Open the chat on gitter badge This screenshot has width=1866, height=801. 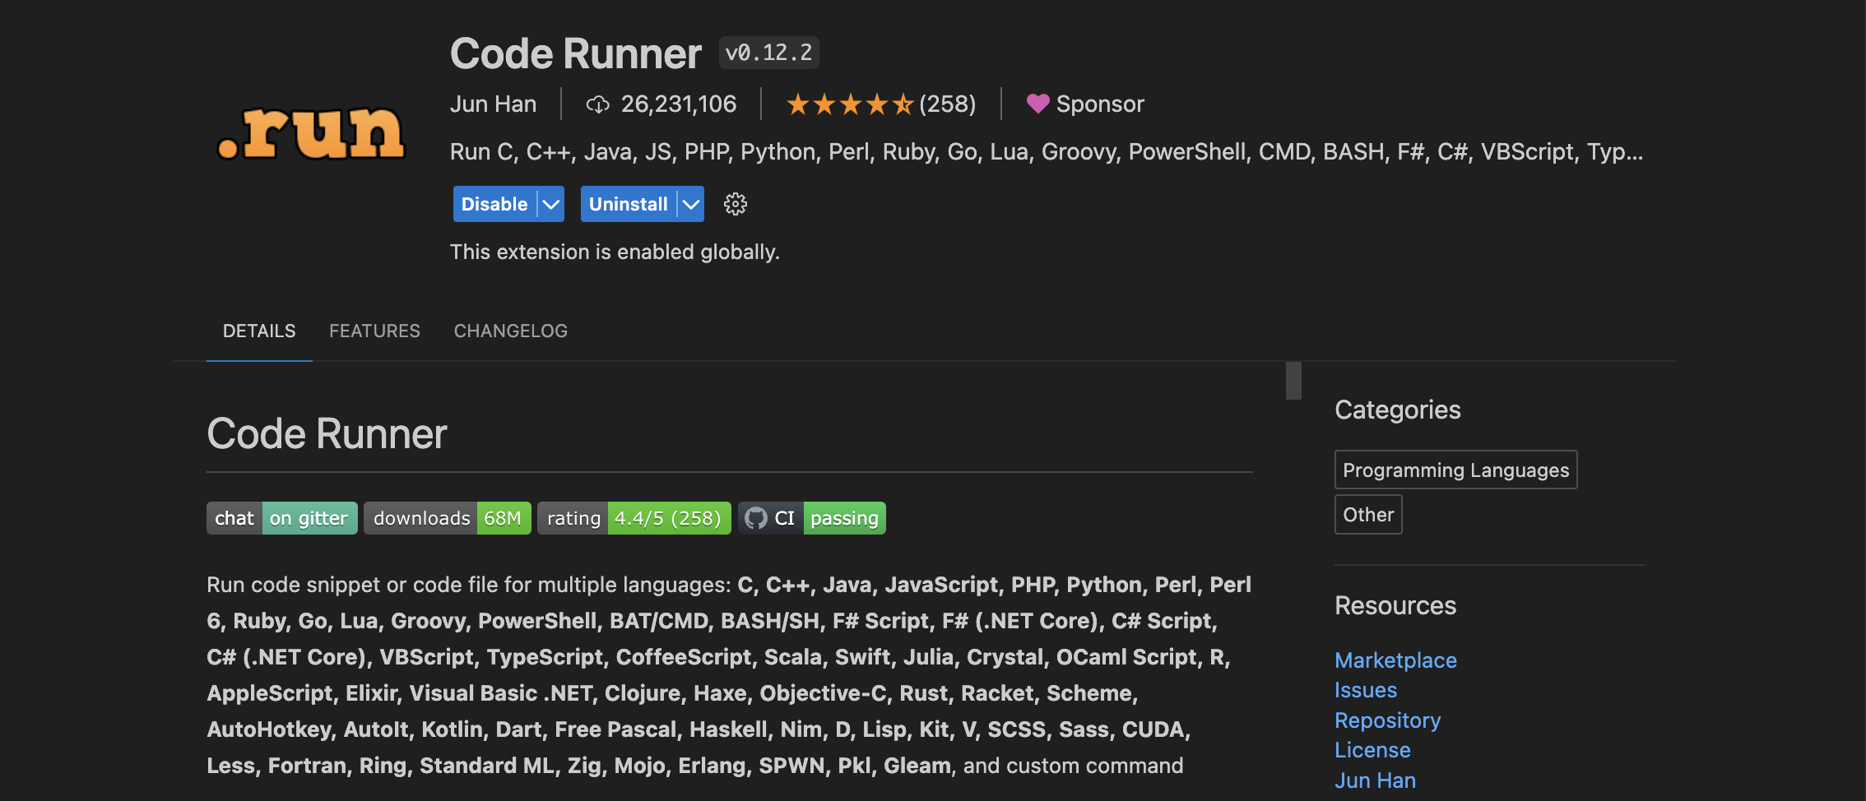(x=282, y=518)
